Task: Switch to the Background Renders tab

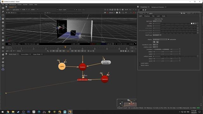Action: [158, 7]
